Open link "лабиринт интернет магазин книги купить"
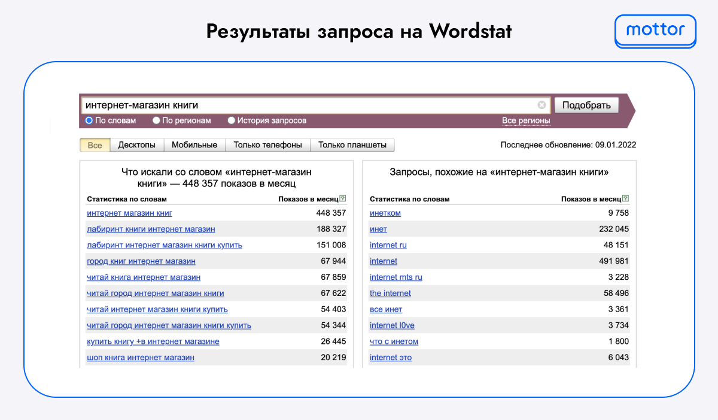 [165, 245]
